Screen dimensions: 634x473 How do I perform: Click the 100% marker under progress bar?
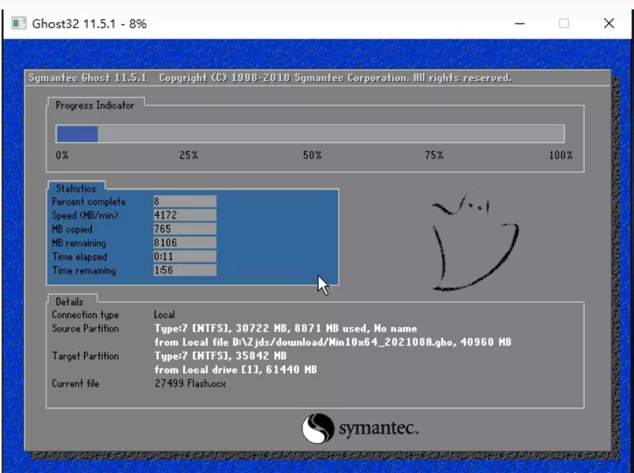pyautogui.click(x=560, y=156)
